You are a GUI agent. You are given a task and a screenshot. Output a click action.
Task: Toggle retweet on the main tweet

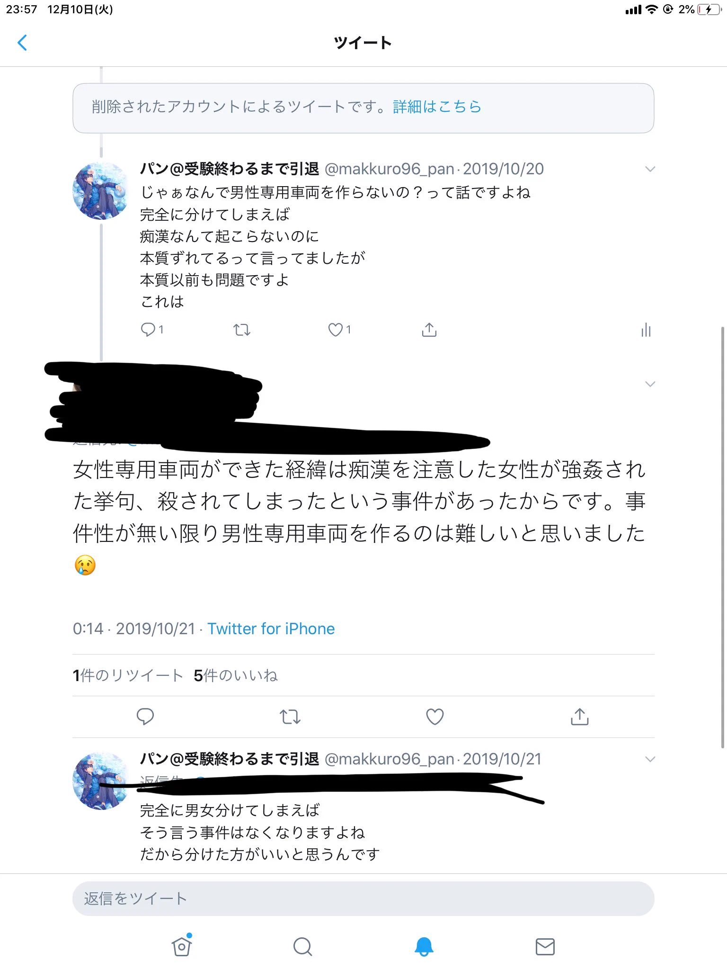tap(290, 717)
